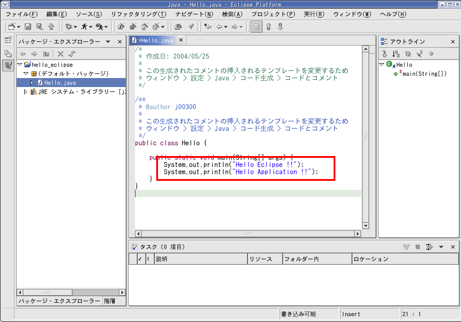Image resolution: width=461 pixels, height=322 pixels.
Task: Click the Print toolbar icon
Action: pos(51,27)
